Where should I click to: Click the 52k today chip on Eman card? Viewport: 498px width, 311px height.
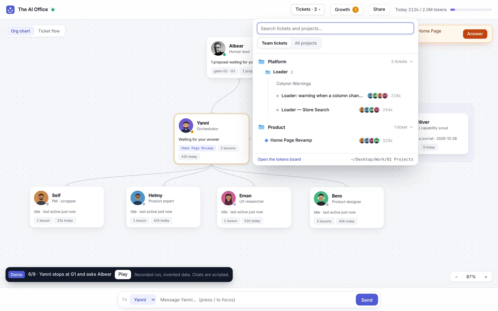click(252, 221)
